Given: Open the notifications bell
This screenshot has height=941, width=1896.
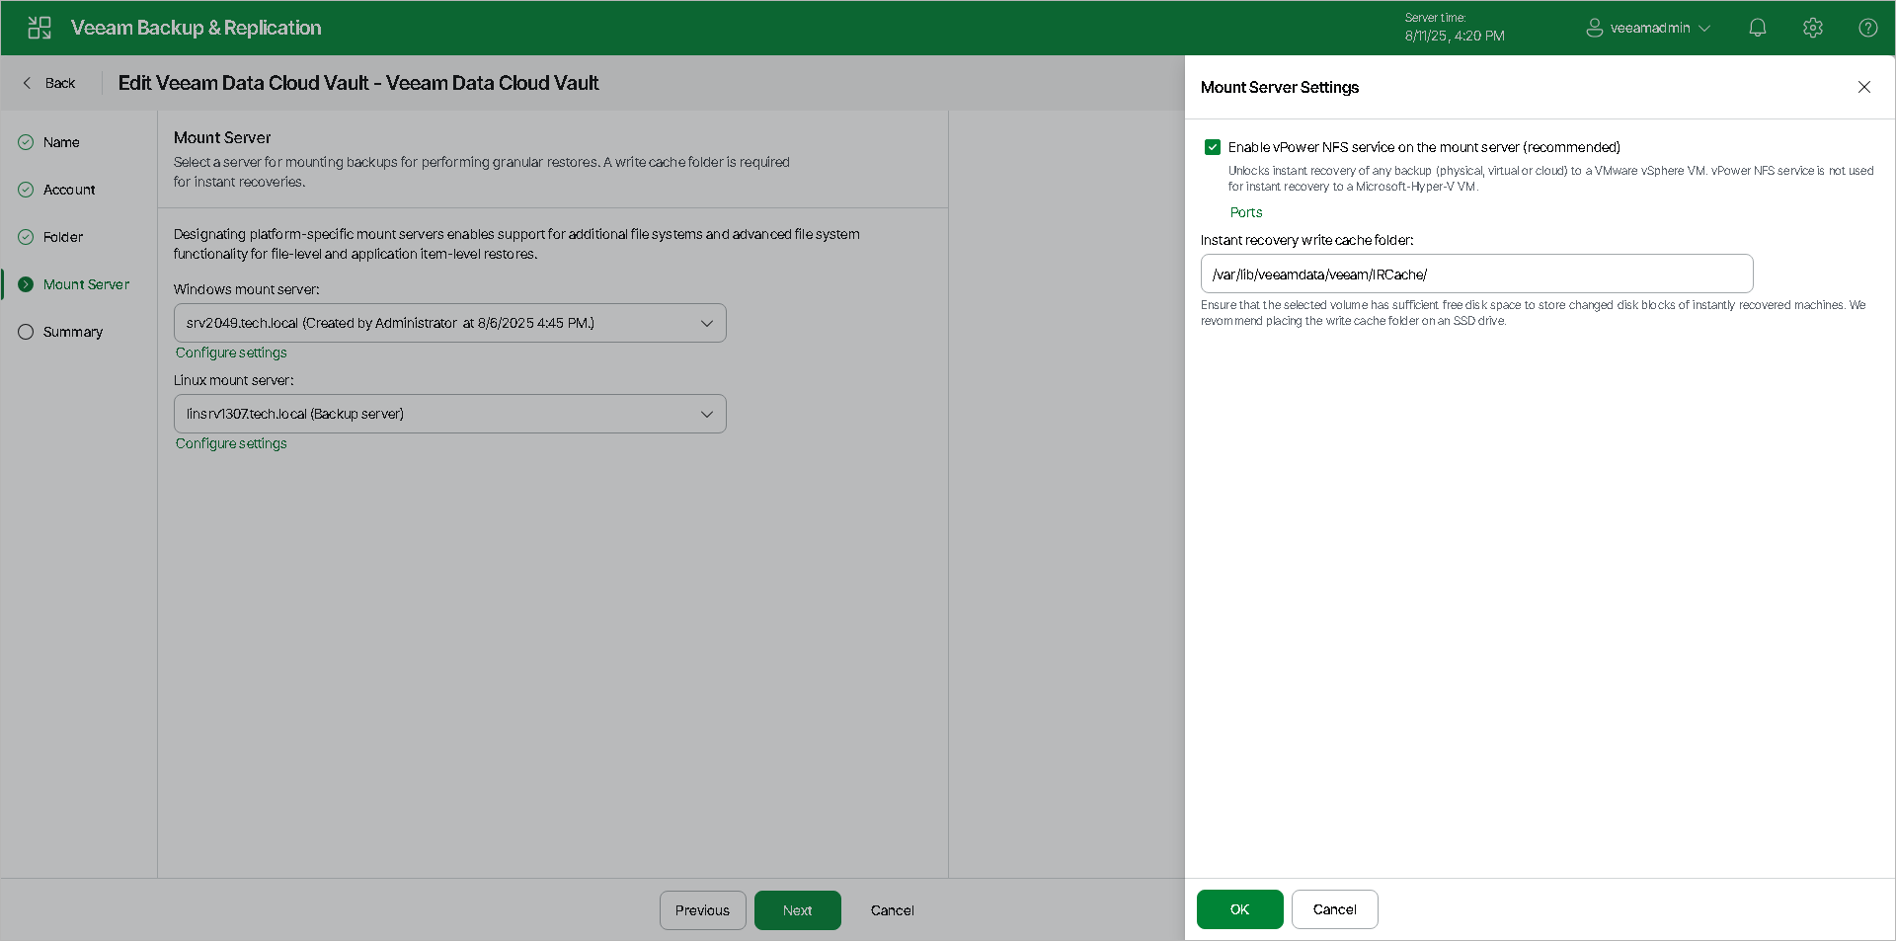Looking at the screenshot, I should (x=1758, y=28).
